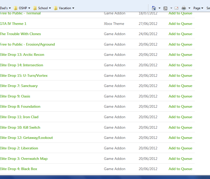Click the Vacation folder icon
The width and height of the screenshot is (210, 179).
[x=56, y=8]
